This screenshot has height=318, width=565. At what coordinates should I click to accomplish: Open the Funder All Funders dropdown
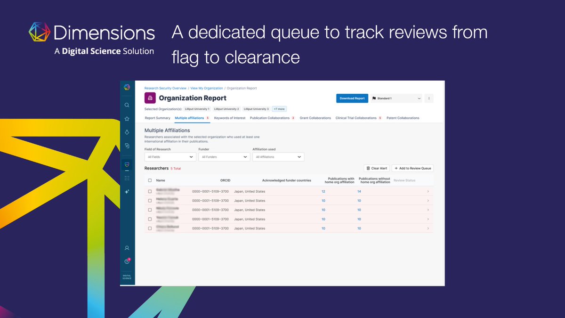pos(224,157)
